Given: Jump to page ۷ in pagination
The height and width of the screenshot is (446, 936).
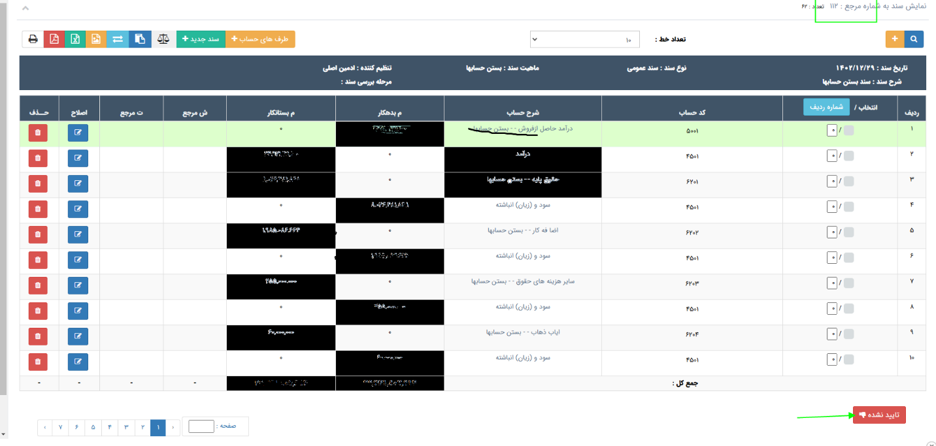Looking at the screenshot, I should pos(60,427).
